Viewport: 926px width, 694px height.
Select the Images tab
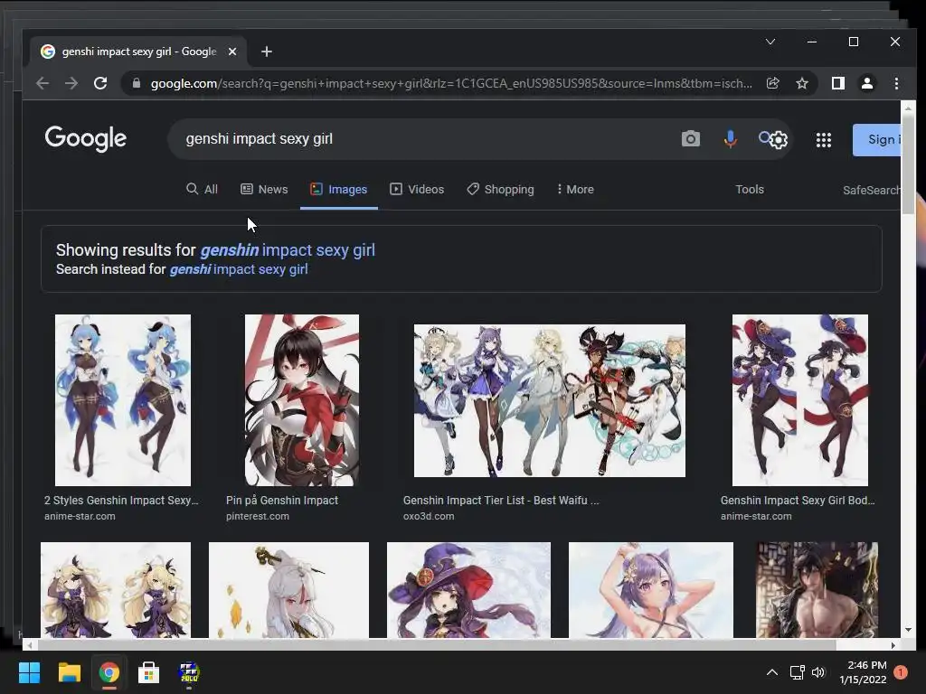point(339,190)
